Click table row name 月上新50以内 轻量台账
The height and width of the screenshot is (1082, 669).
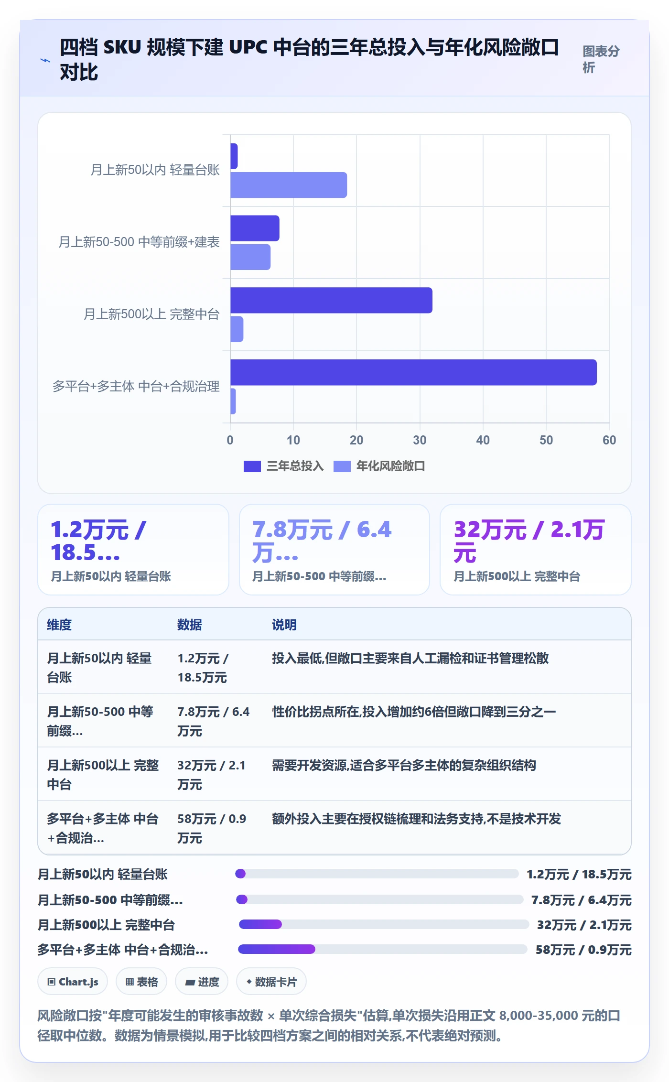(99, 668)
